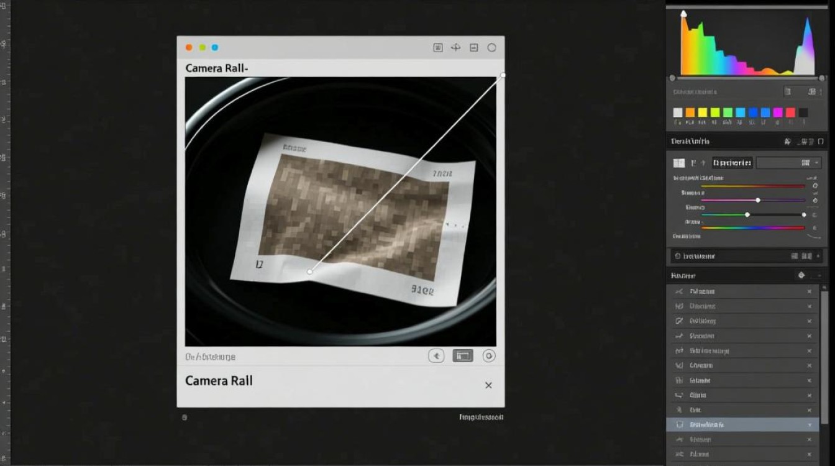The image size is (835, 466).
Task: Toggle the circle at the right of the second slider
Action: coord(815,200)
